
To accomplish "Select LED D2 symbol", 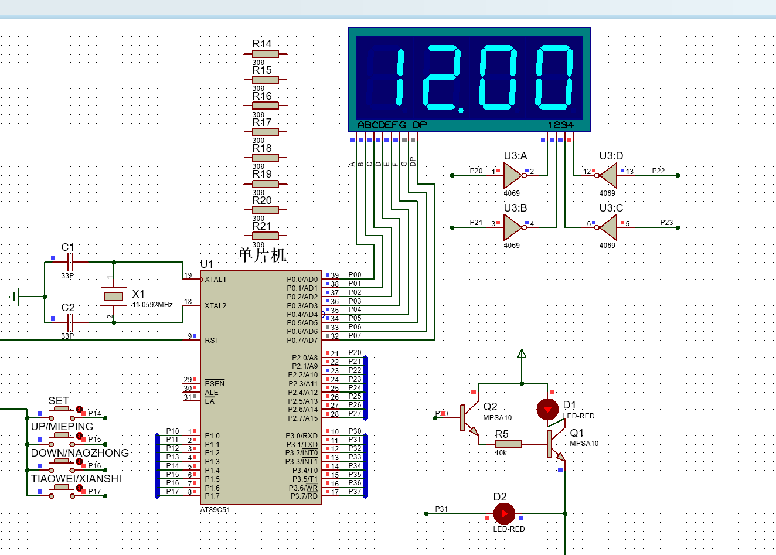I will click(x=504, y=513).
